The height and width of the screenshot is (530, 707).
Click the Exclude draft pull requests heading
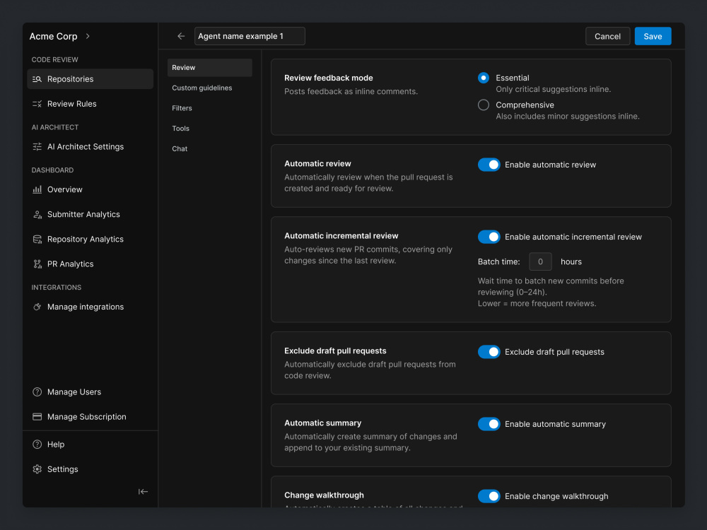[335, 351]
